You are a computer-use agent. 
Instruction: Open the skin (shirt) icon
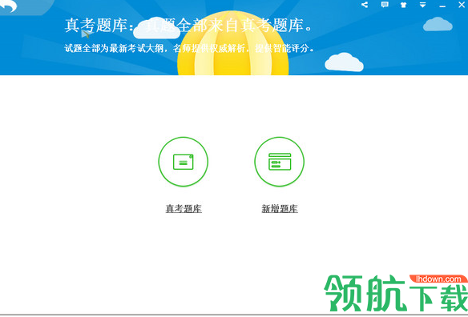click(x=403, y=5)
